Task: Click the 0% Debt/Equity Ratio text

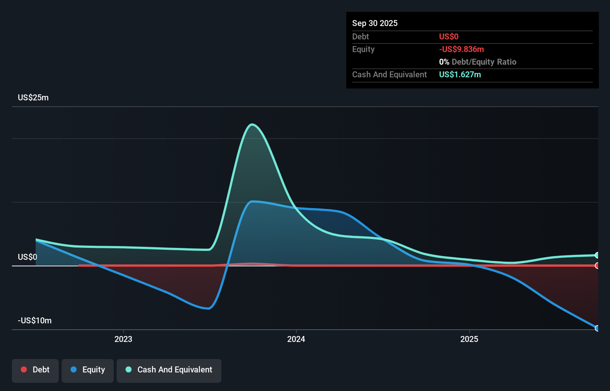Action: 478,62
